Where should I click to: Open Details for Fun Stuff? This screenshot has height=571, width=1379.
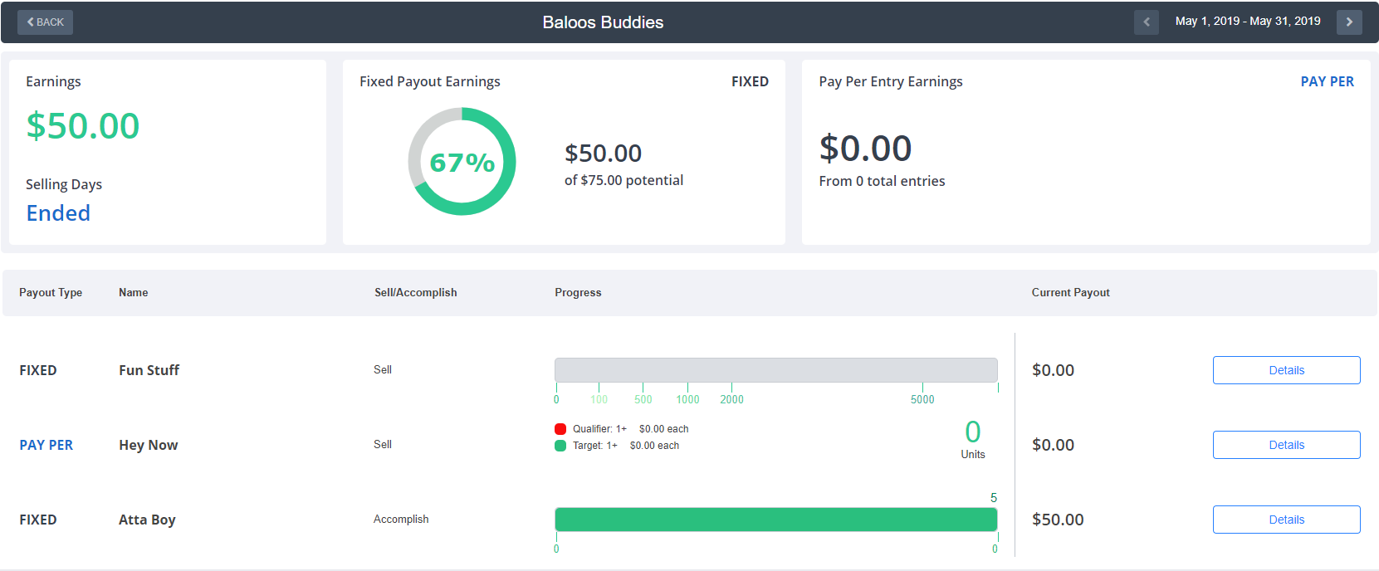point(1286,370)
